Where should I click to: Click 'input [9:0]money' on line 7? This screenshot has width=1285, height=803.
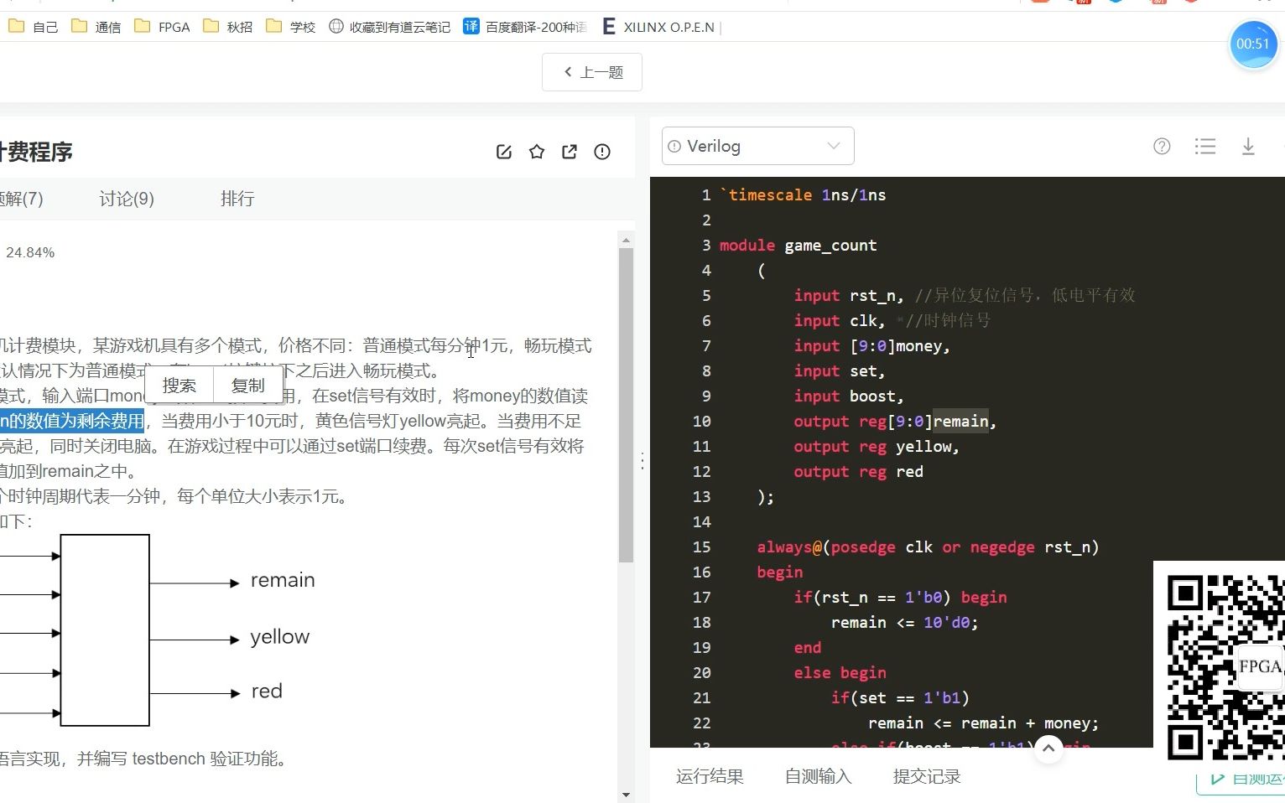[871, 345]
